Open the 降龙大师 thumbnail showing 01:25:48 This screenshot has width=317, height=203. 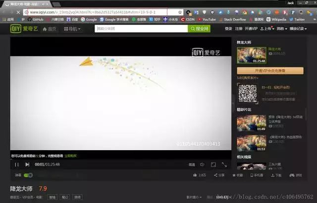(x=252, y=55)
